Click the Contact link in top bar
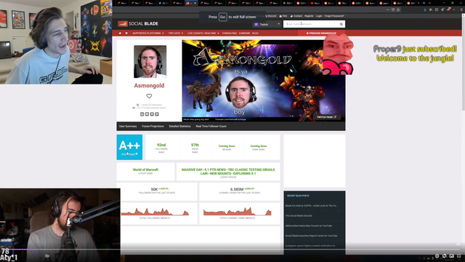The image size is (465, 262). coord(296,16)
